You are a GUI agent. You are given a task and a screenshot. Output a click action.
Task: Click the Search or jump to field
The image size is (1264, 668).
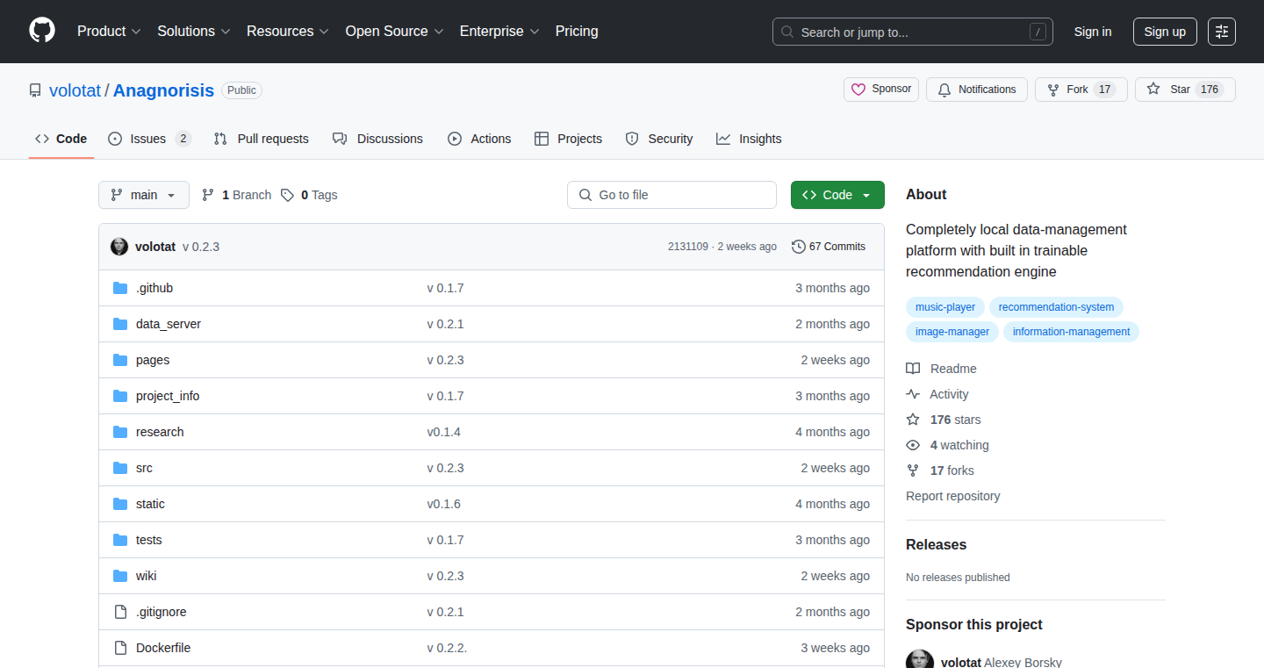913,32
